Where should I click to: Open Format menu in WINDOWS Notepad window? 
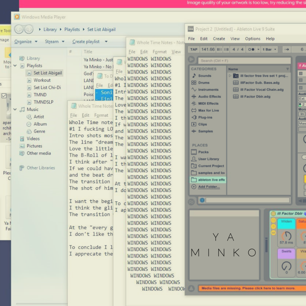tap(159, 52)
